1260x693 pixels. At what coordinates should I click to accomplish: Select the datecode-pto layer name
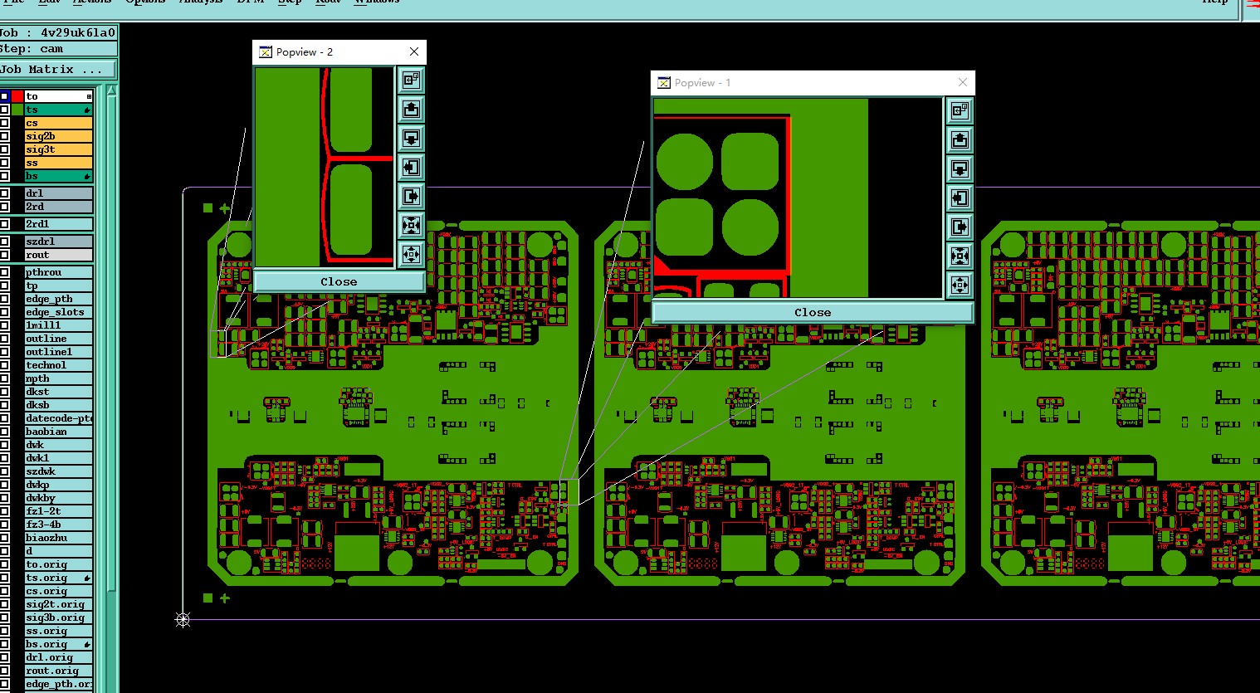tap(58, 418)
